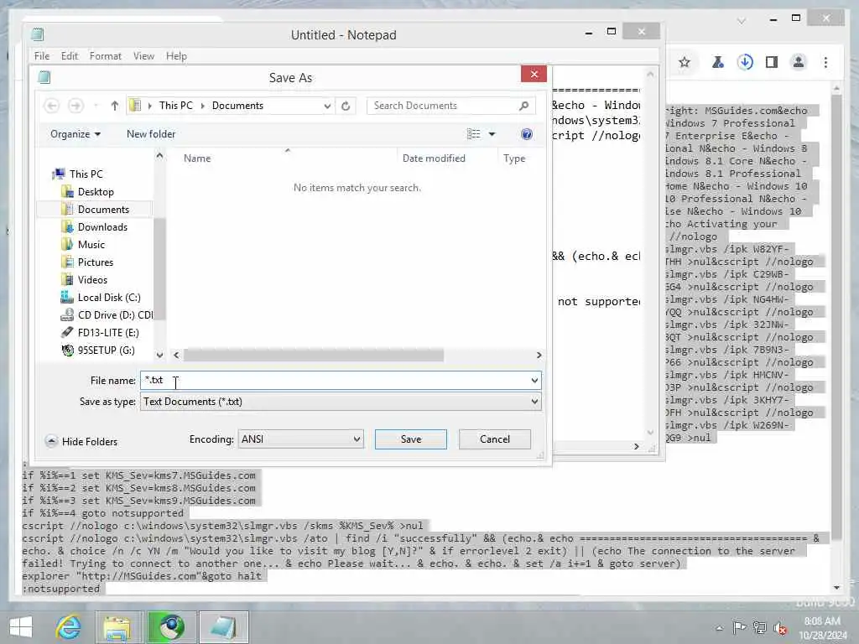
Task: Launch Internet Explorer from taskbar
Action: (69, 627)
